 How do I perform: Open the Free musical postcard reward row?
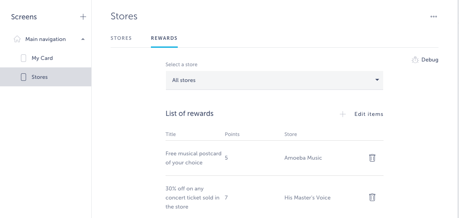click(x=274, y=158)
